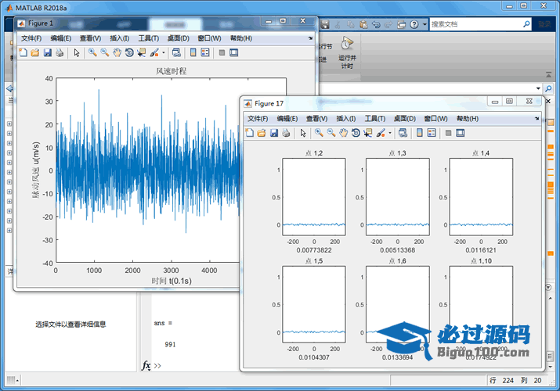Image resolution: width=560 pixels, height=391 pixels.
Task: Insert legend in Figure 1
Action: (205, 52)
